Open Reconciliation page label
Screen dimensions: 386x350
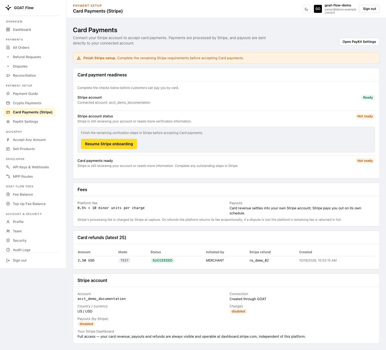pyautogui.click(x=24, y=76)
